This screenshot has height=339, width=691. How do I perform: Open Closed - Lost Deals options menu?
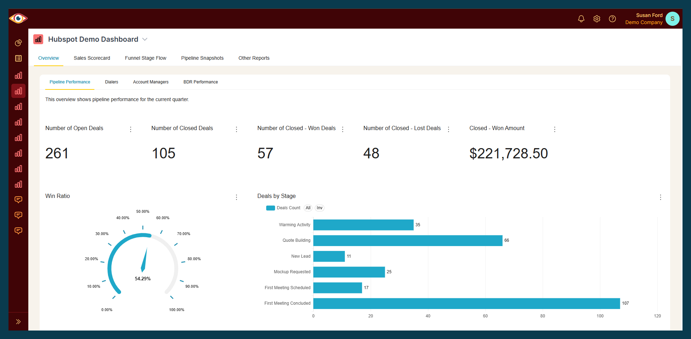pos(449,129)
